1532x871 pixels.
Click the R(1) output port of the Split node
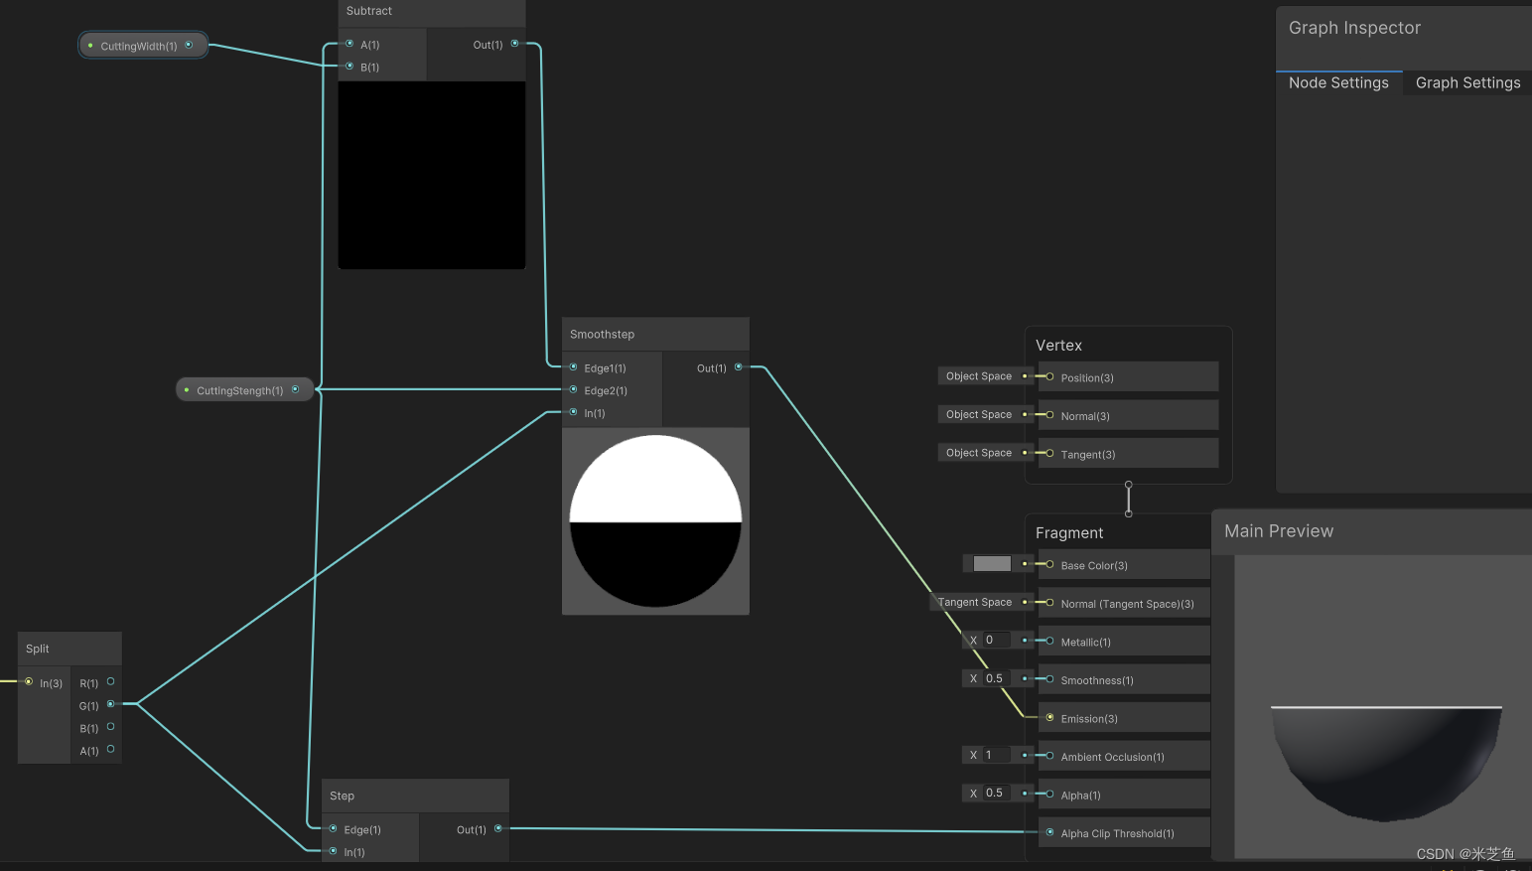pyautogui.click(x=109, y=683)
